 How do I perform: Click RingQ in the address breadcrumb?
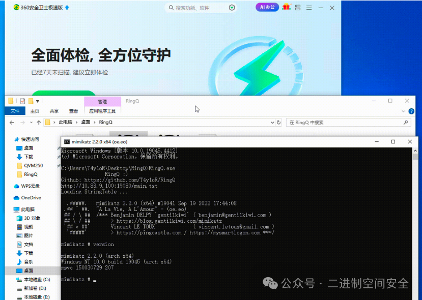pos(106,123)
